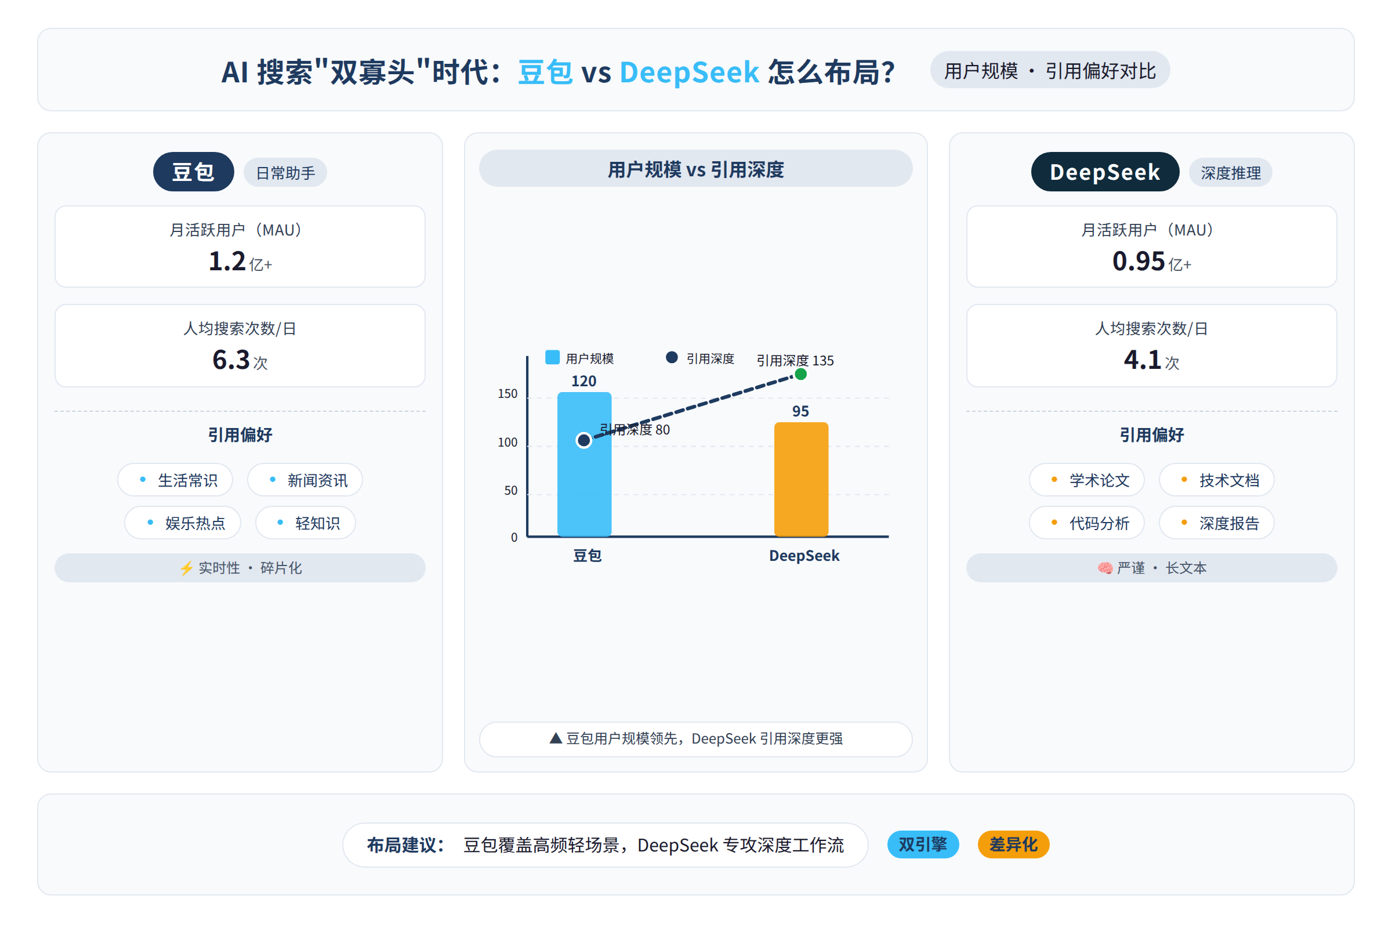Click the triangle icon in chart caption
Image resolution: width=1392 pixels, height=928 pixels.
click(555, 738)
